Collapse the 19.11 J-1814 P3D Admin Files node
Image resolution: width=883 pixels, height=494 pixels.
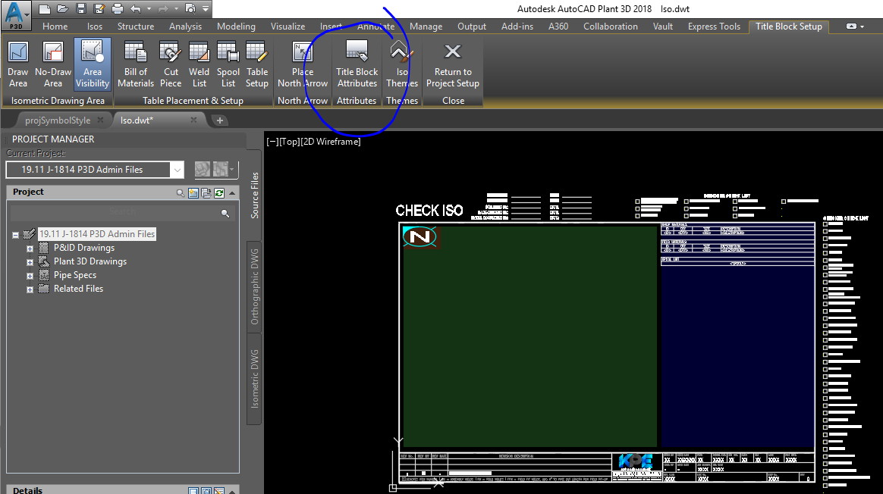pos(16,235)
